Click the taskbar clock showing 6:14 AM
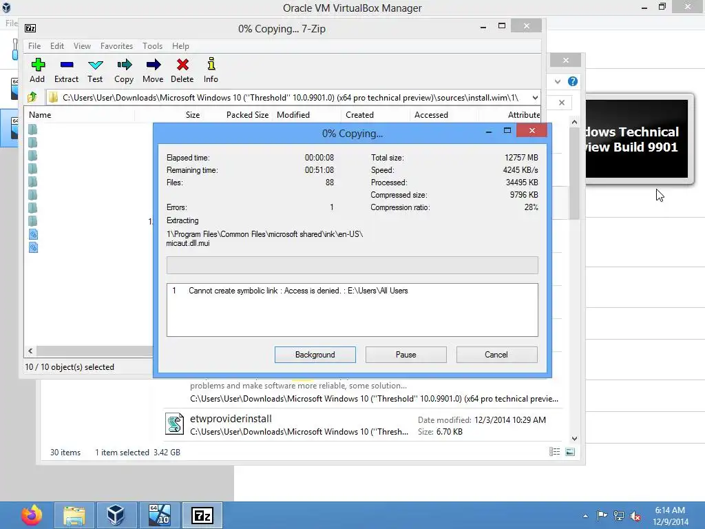 pos(670,516)
